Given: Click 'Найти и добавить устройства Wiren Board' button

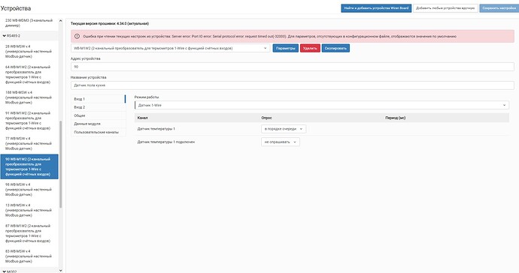Looking at the screenshot, I should click(x=376, y=8).
